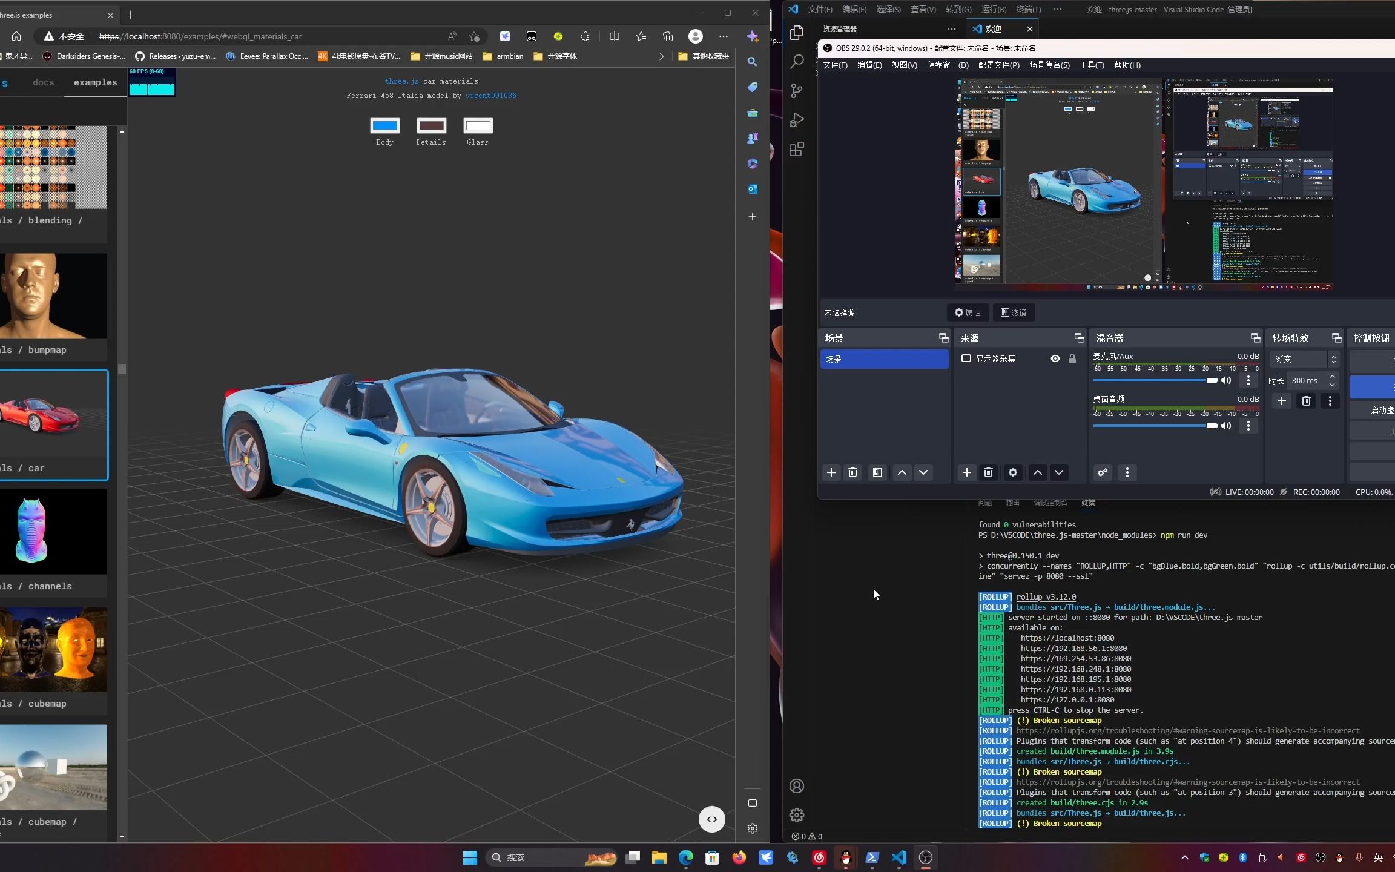Open Edge Copilot icon in toolbar

753,36
